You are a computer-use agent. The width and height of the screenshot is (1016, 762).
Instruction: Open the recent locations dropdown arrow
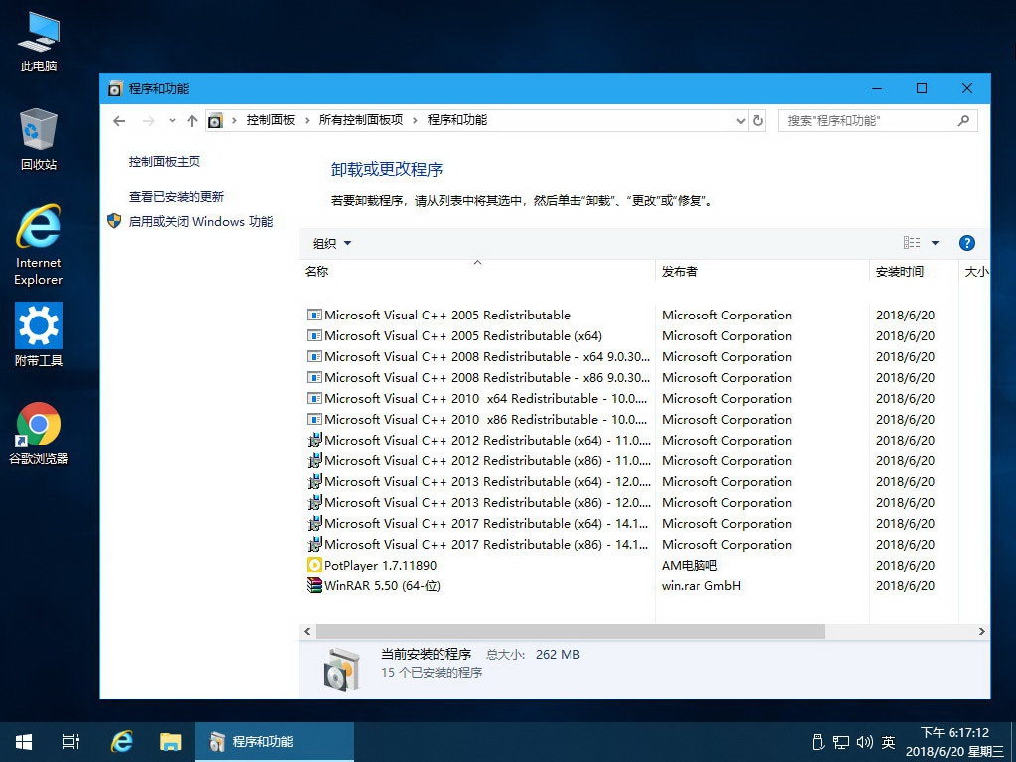(172, 120)
